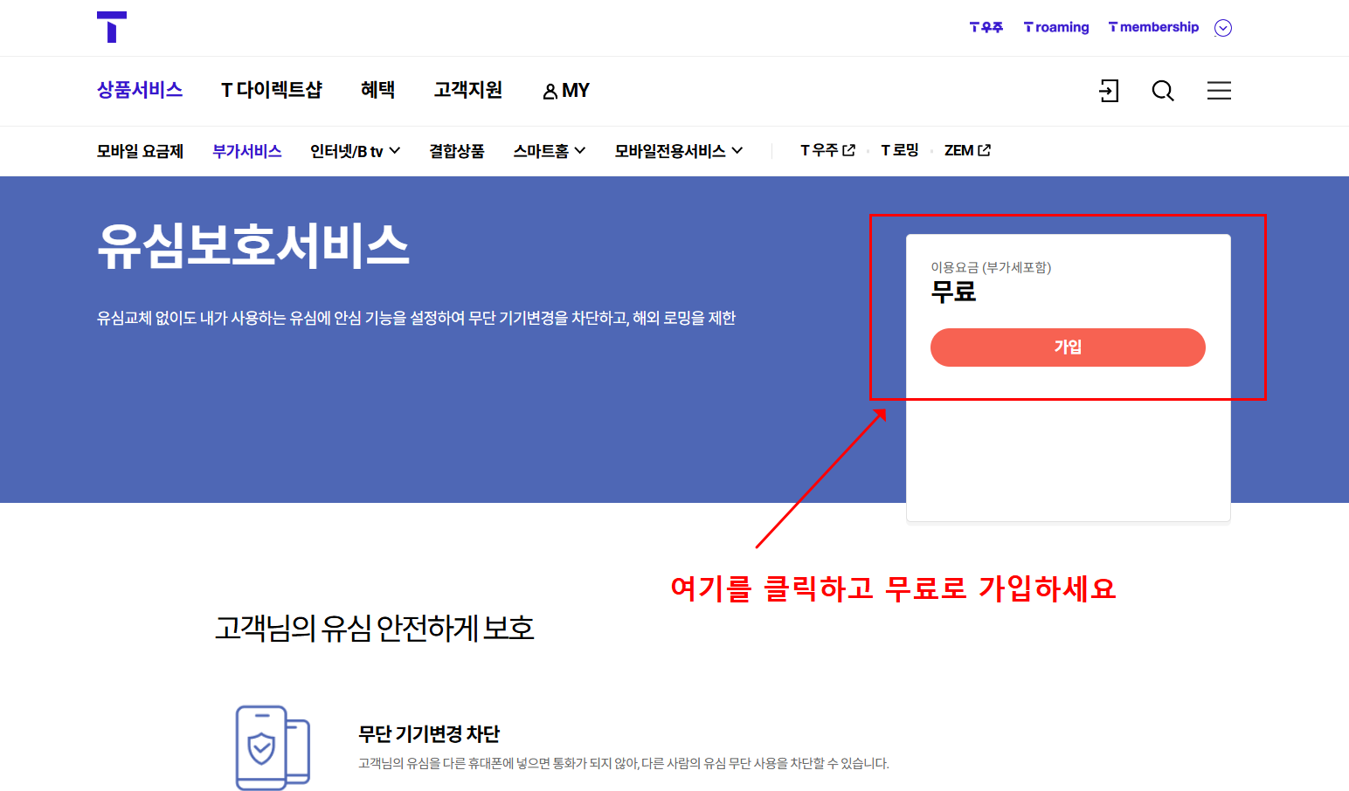Click the phone shield protection icon

tap(273, 747)
